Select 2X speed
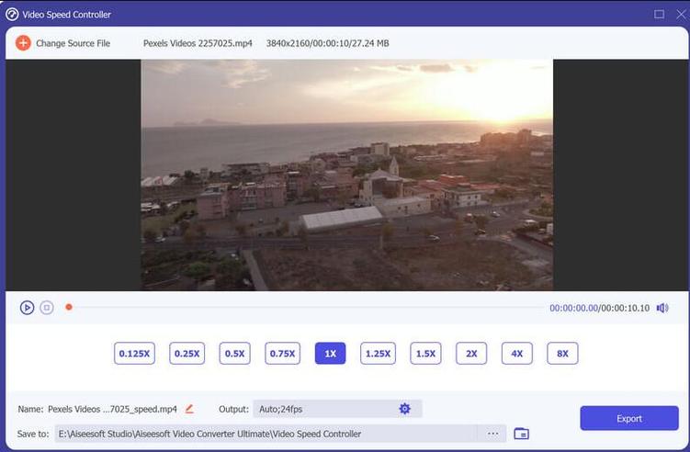This screenshot has width=690, height=452. tap(471, 354)
